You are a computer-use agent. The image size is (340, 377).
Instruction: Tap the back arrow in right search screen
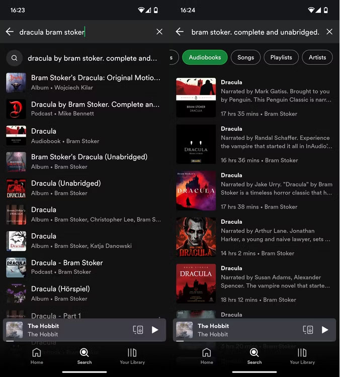tap(180, 32)
